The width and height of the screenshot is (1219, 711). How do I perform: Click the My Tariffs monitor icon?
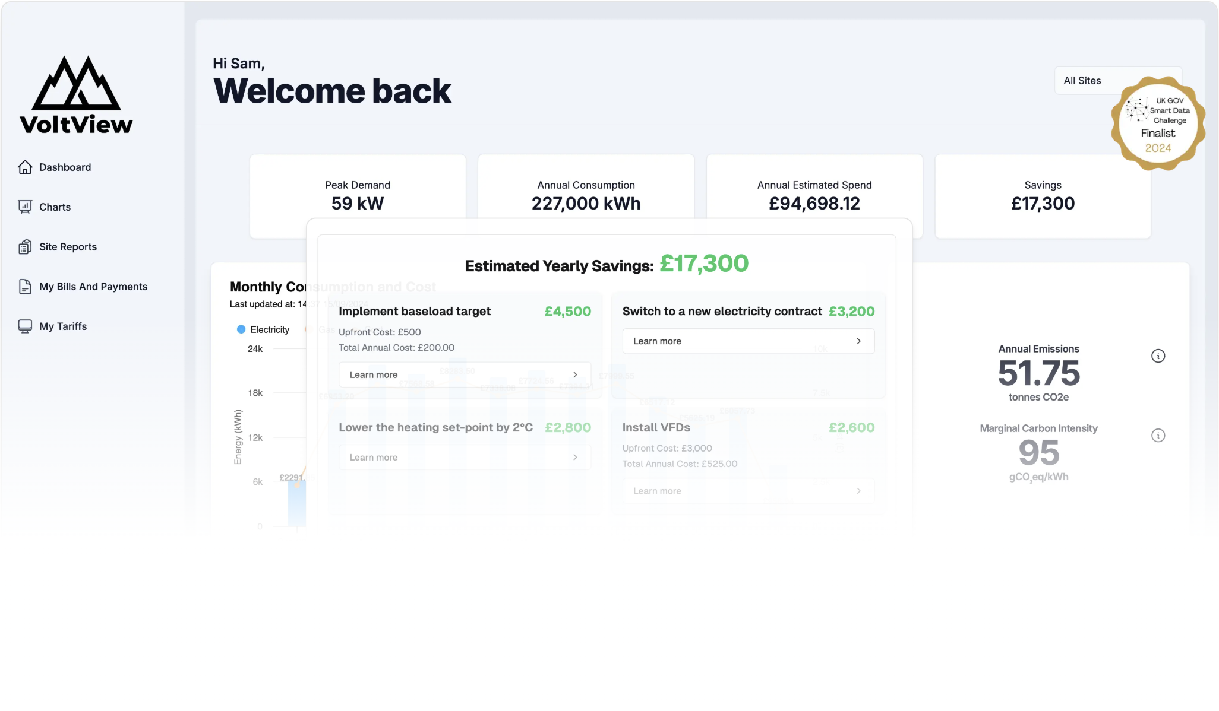pyautogui.click(x=25, y=326)
